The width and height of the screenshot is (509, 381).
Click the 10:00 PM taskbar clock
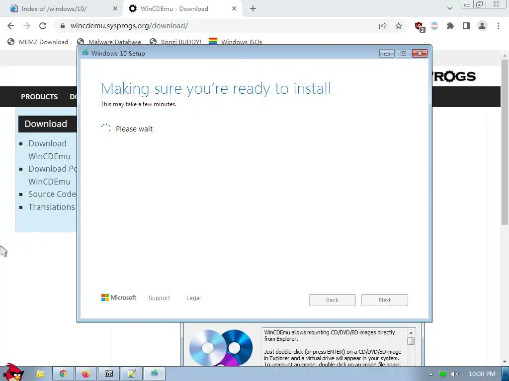coord(482,374)
